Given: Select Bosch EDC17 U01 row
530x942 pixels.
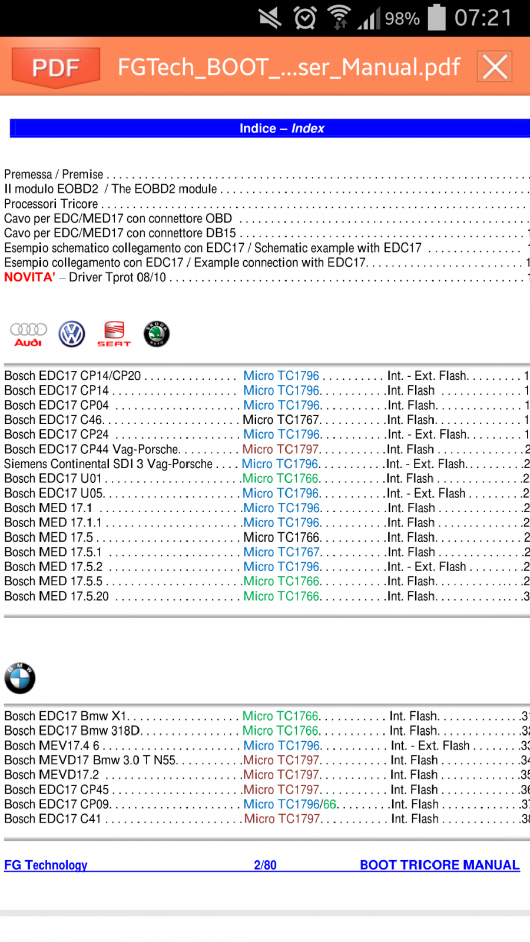Looking at the screenshot, I should click(x=267, y=479).
